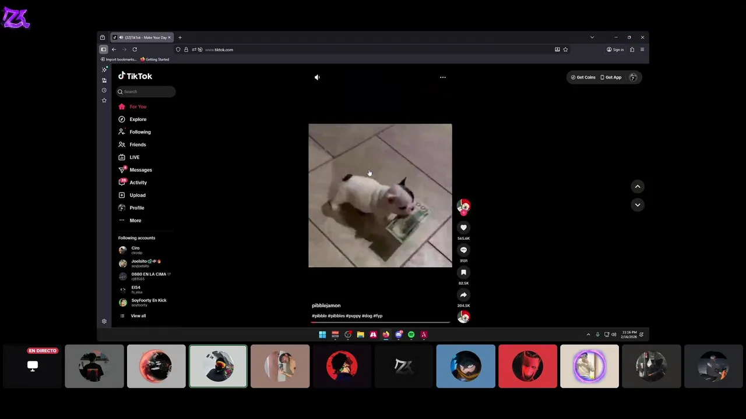Open File Explorer from the taskbar
The height and width of the screenshot is (419, 746).
coord(361,335)
